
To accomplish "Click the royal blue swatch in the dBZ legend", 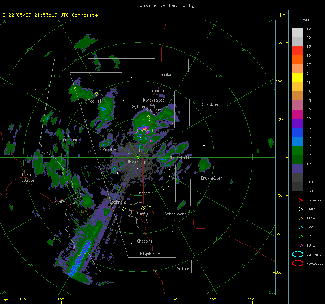I will [298, 132].
